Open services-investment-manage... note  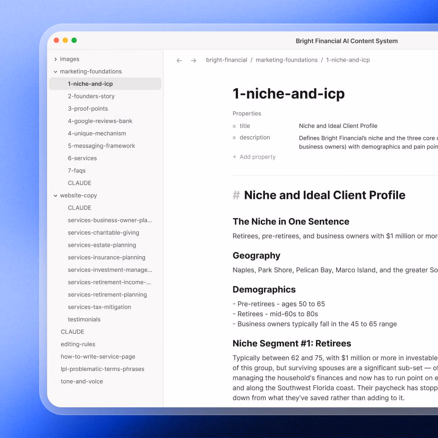pyautogui.click(x=110, y=270)
